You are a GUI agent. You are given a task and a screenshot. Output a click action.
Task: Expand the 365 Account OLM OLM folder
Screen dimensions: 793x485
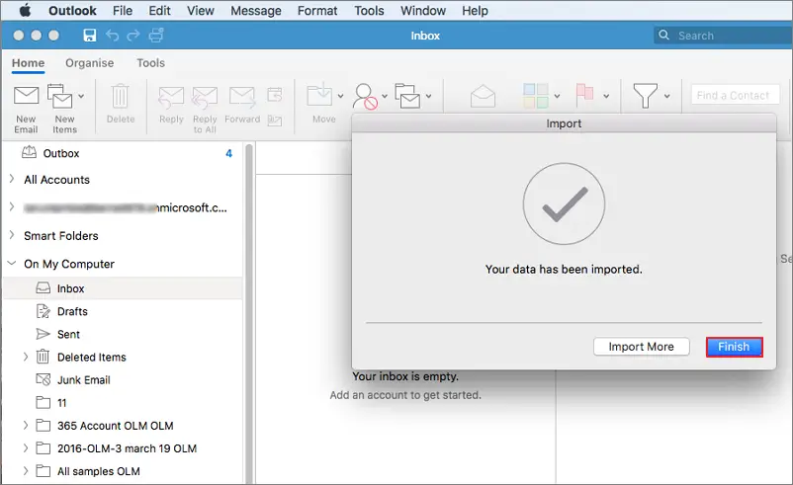pos(26,426)
